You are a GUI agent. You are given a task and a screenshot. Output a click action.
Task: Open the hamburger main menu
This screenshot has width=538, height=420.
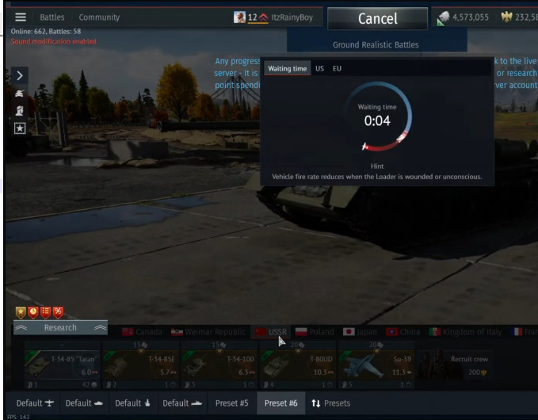pyautogui.click(x=21, y=17)
